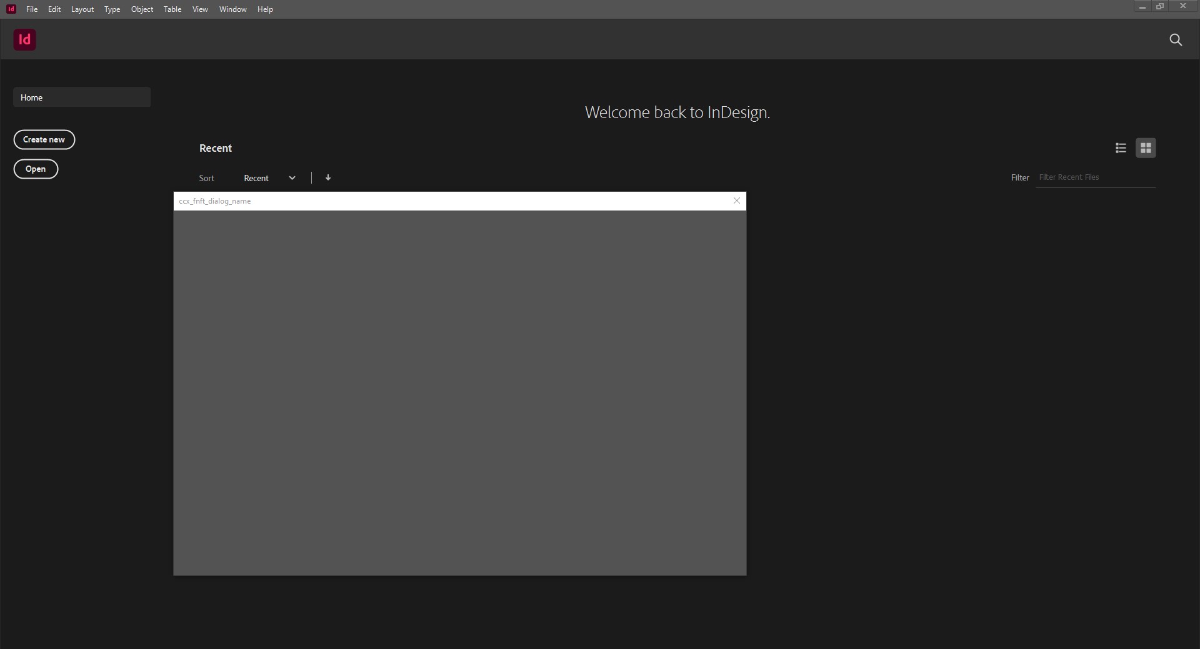Click the Recent section heading
The height and width of the screenshot is (649, 1200).
pos(216,148)
